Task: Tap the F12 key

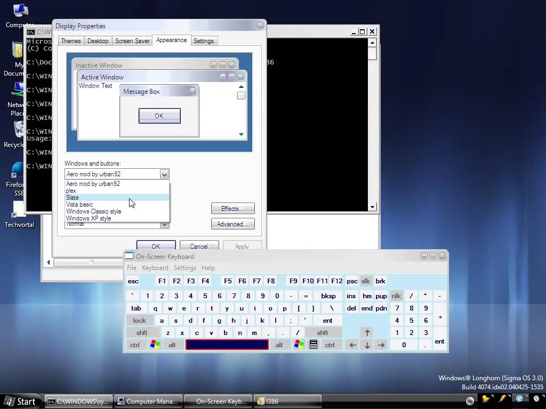Action: point(337,281)
